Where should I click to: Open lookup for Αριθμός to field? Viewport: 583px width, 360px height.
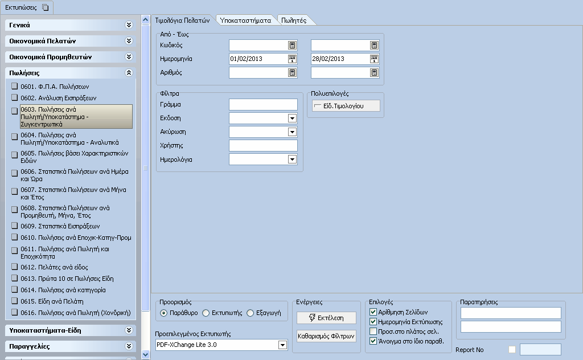click(375, 72)
